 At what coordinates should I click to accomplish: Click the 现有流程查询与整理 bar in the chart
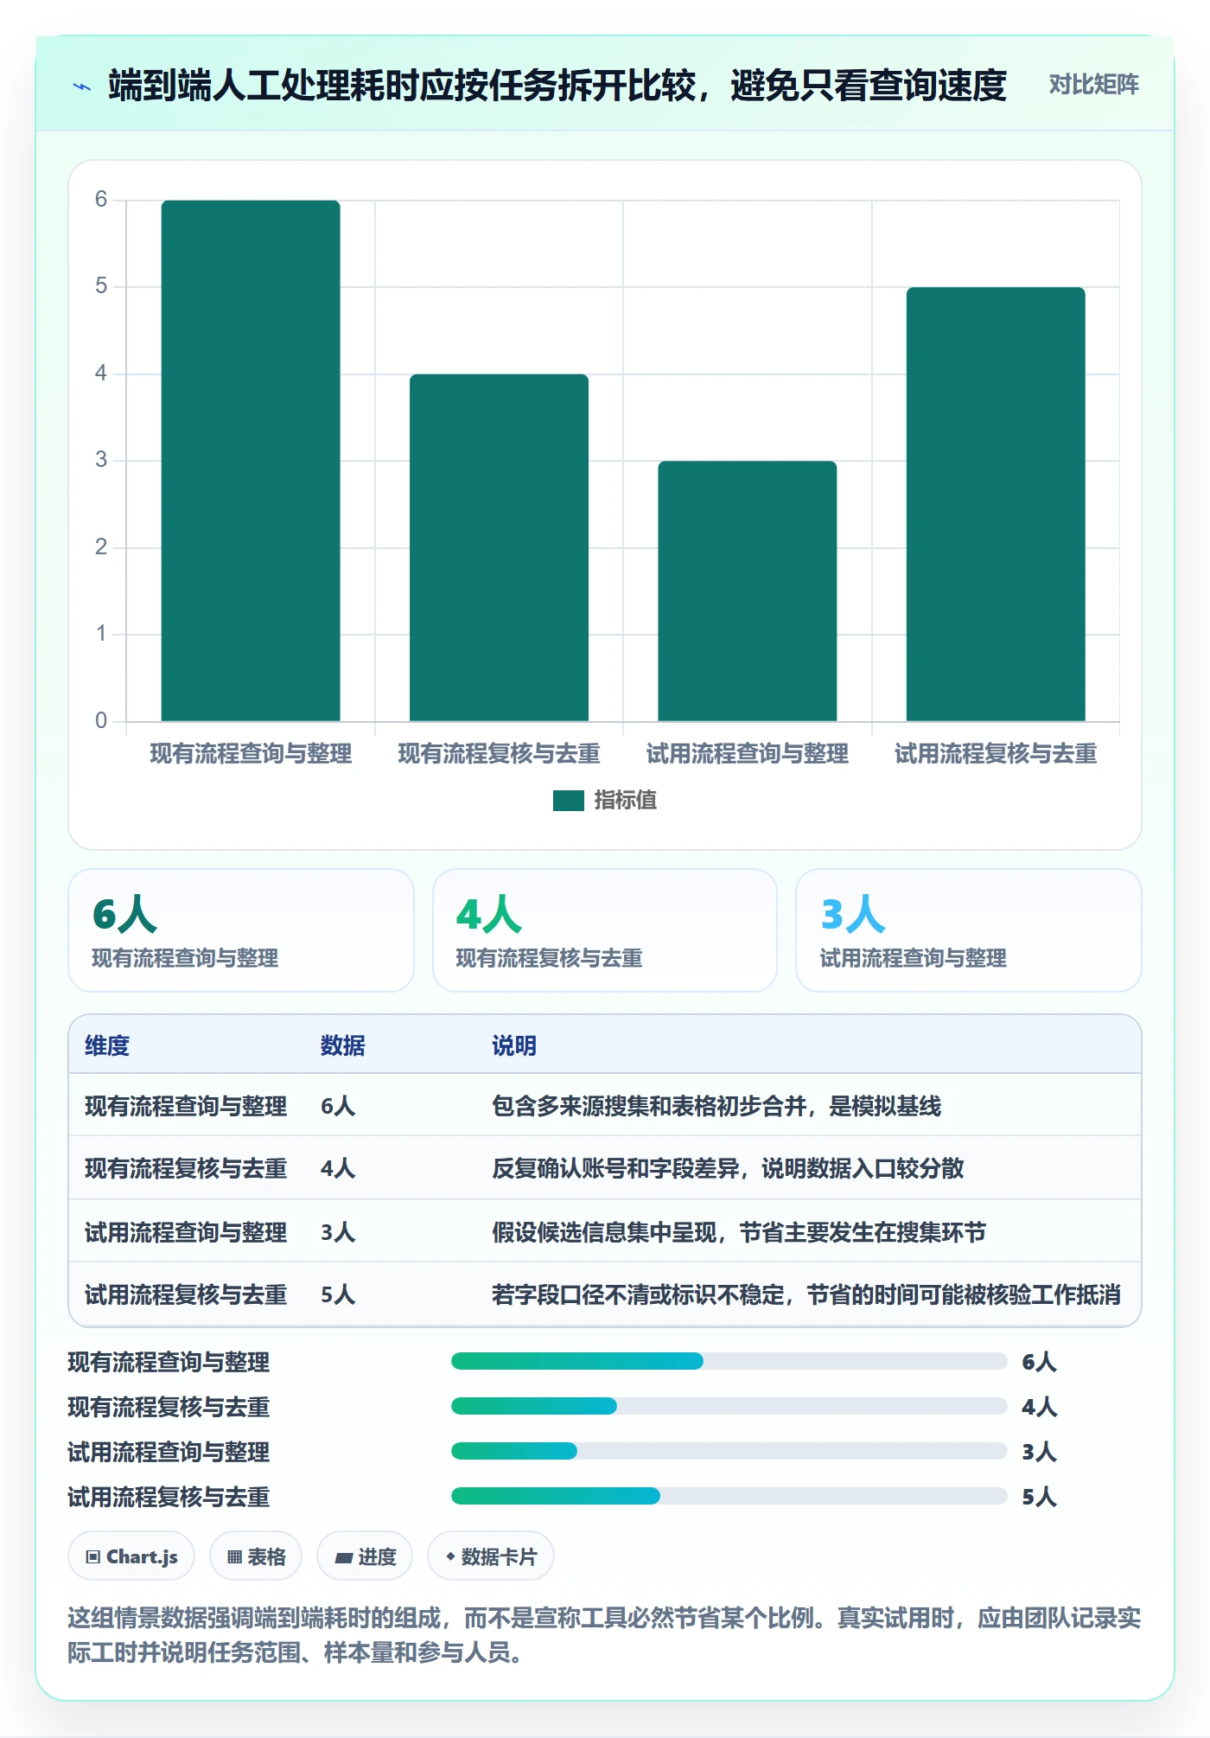[251, 461]
